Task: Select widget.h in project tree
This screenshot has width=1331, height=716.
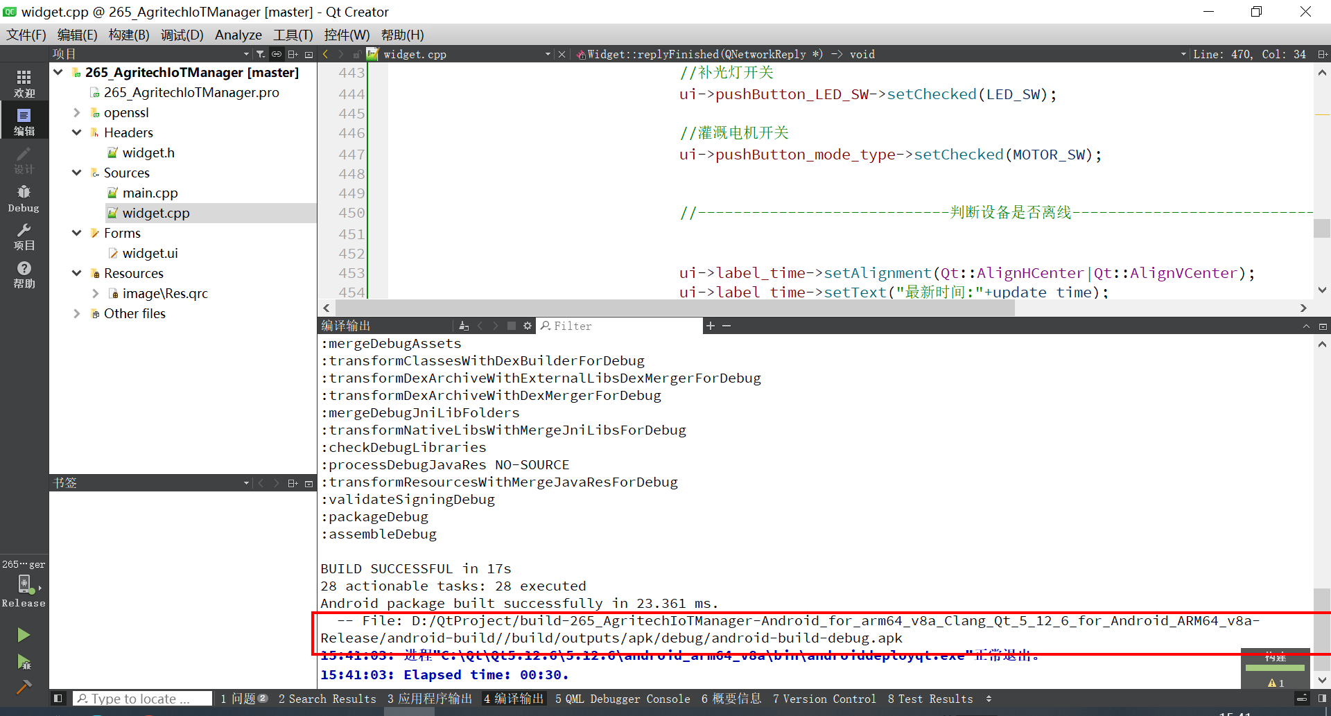Action: pyautogui.click(x=148, y=152)
